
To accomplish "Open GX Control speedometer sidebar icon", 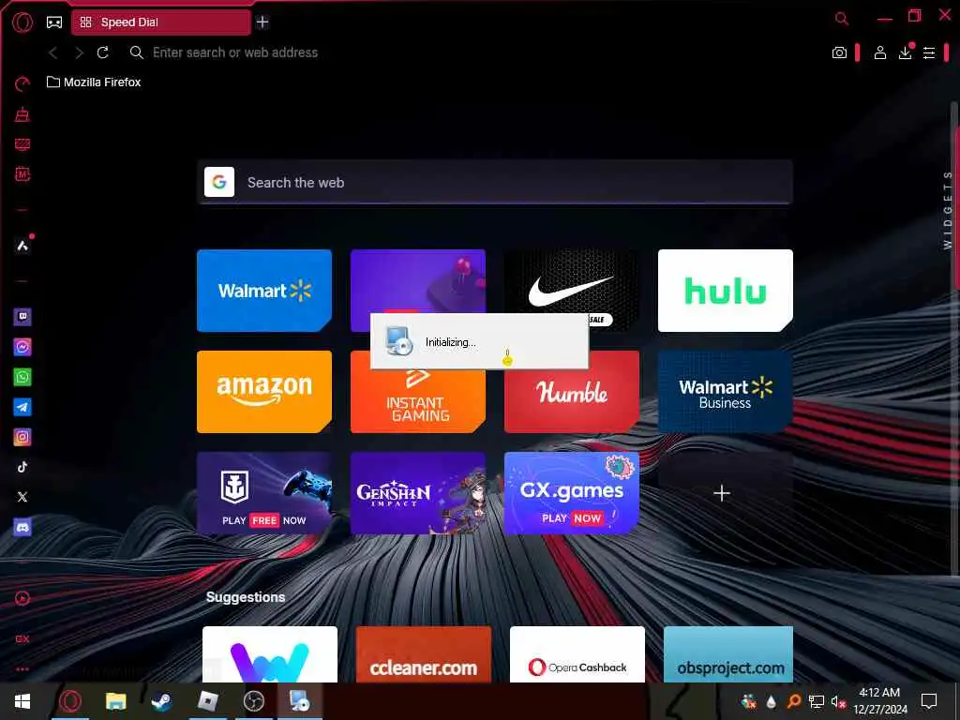I will click(x=22, y=83).
